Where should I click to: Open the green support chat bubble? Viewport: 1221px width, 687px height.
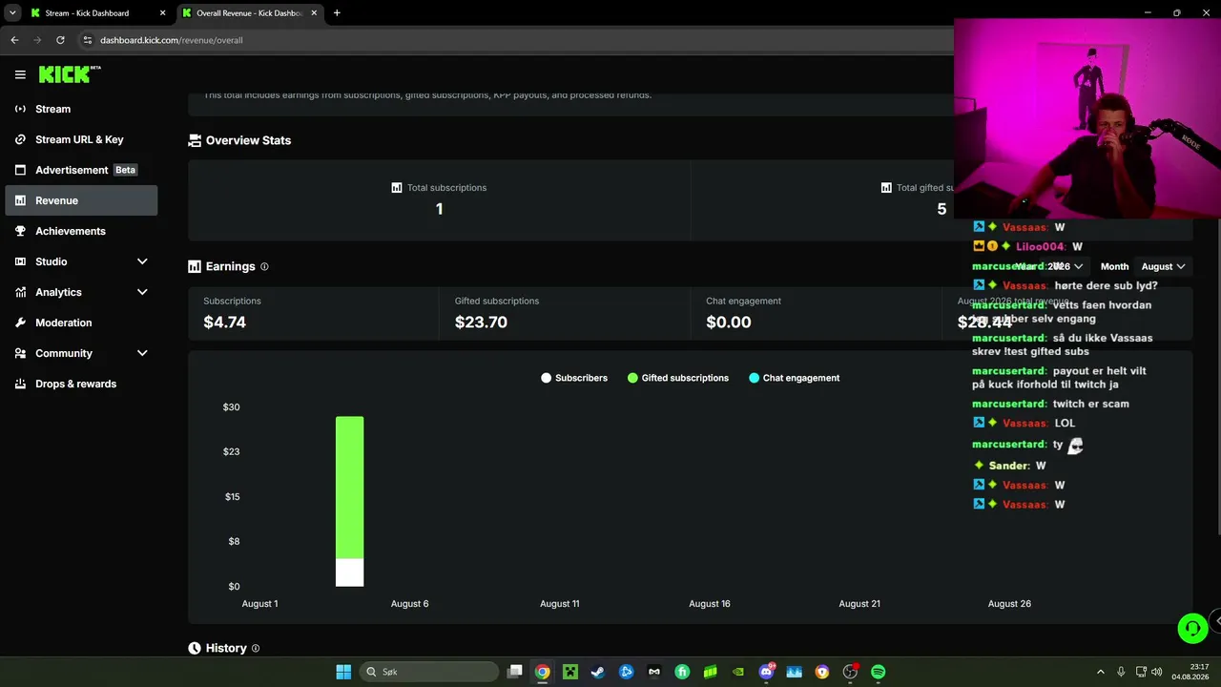click(1192, 628)
